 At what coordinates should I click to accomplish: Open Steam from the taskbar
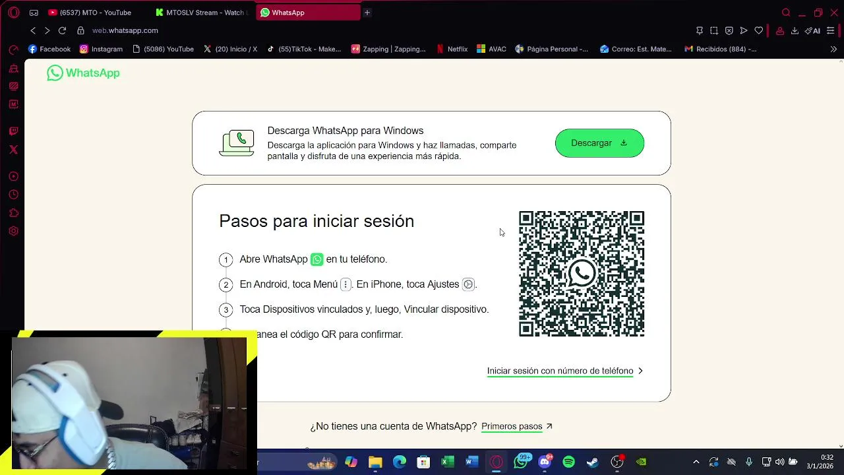click(593, 462)
